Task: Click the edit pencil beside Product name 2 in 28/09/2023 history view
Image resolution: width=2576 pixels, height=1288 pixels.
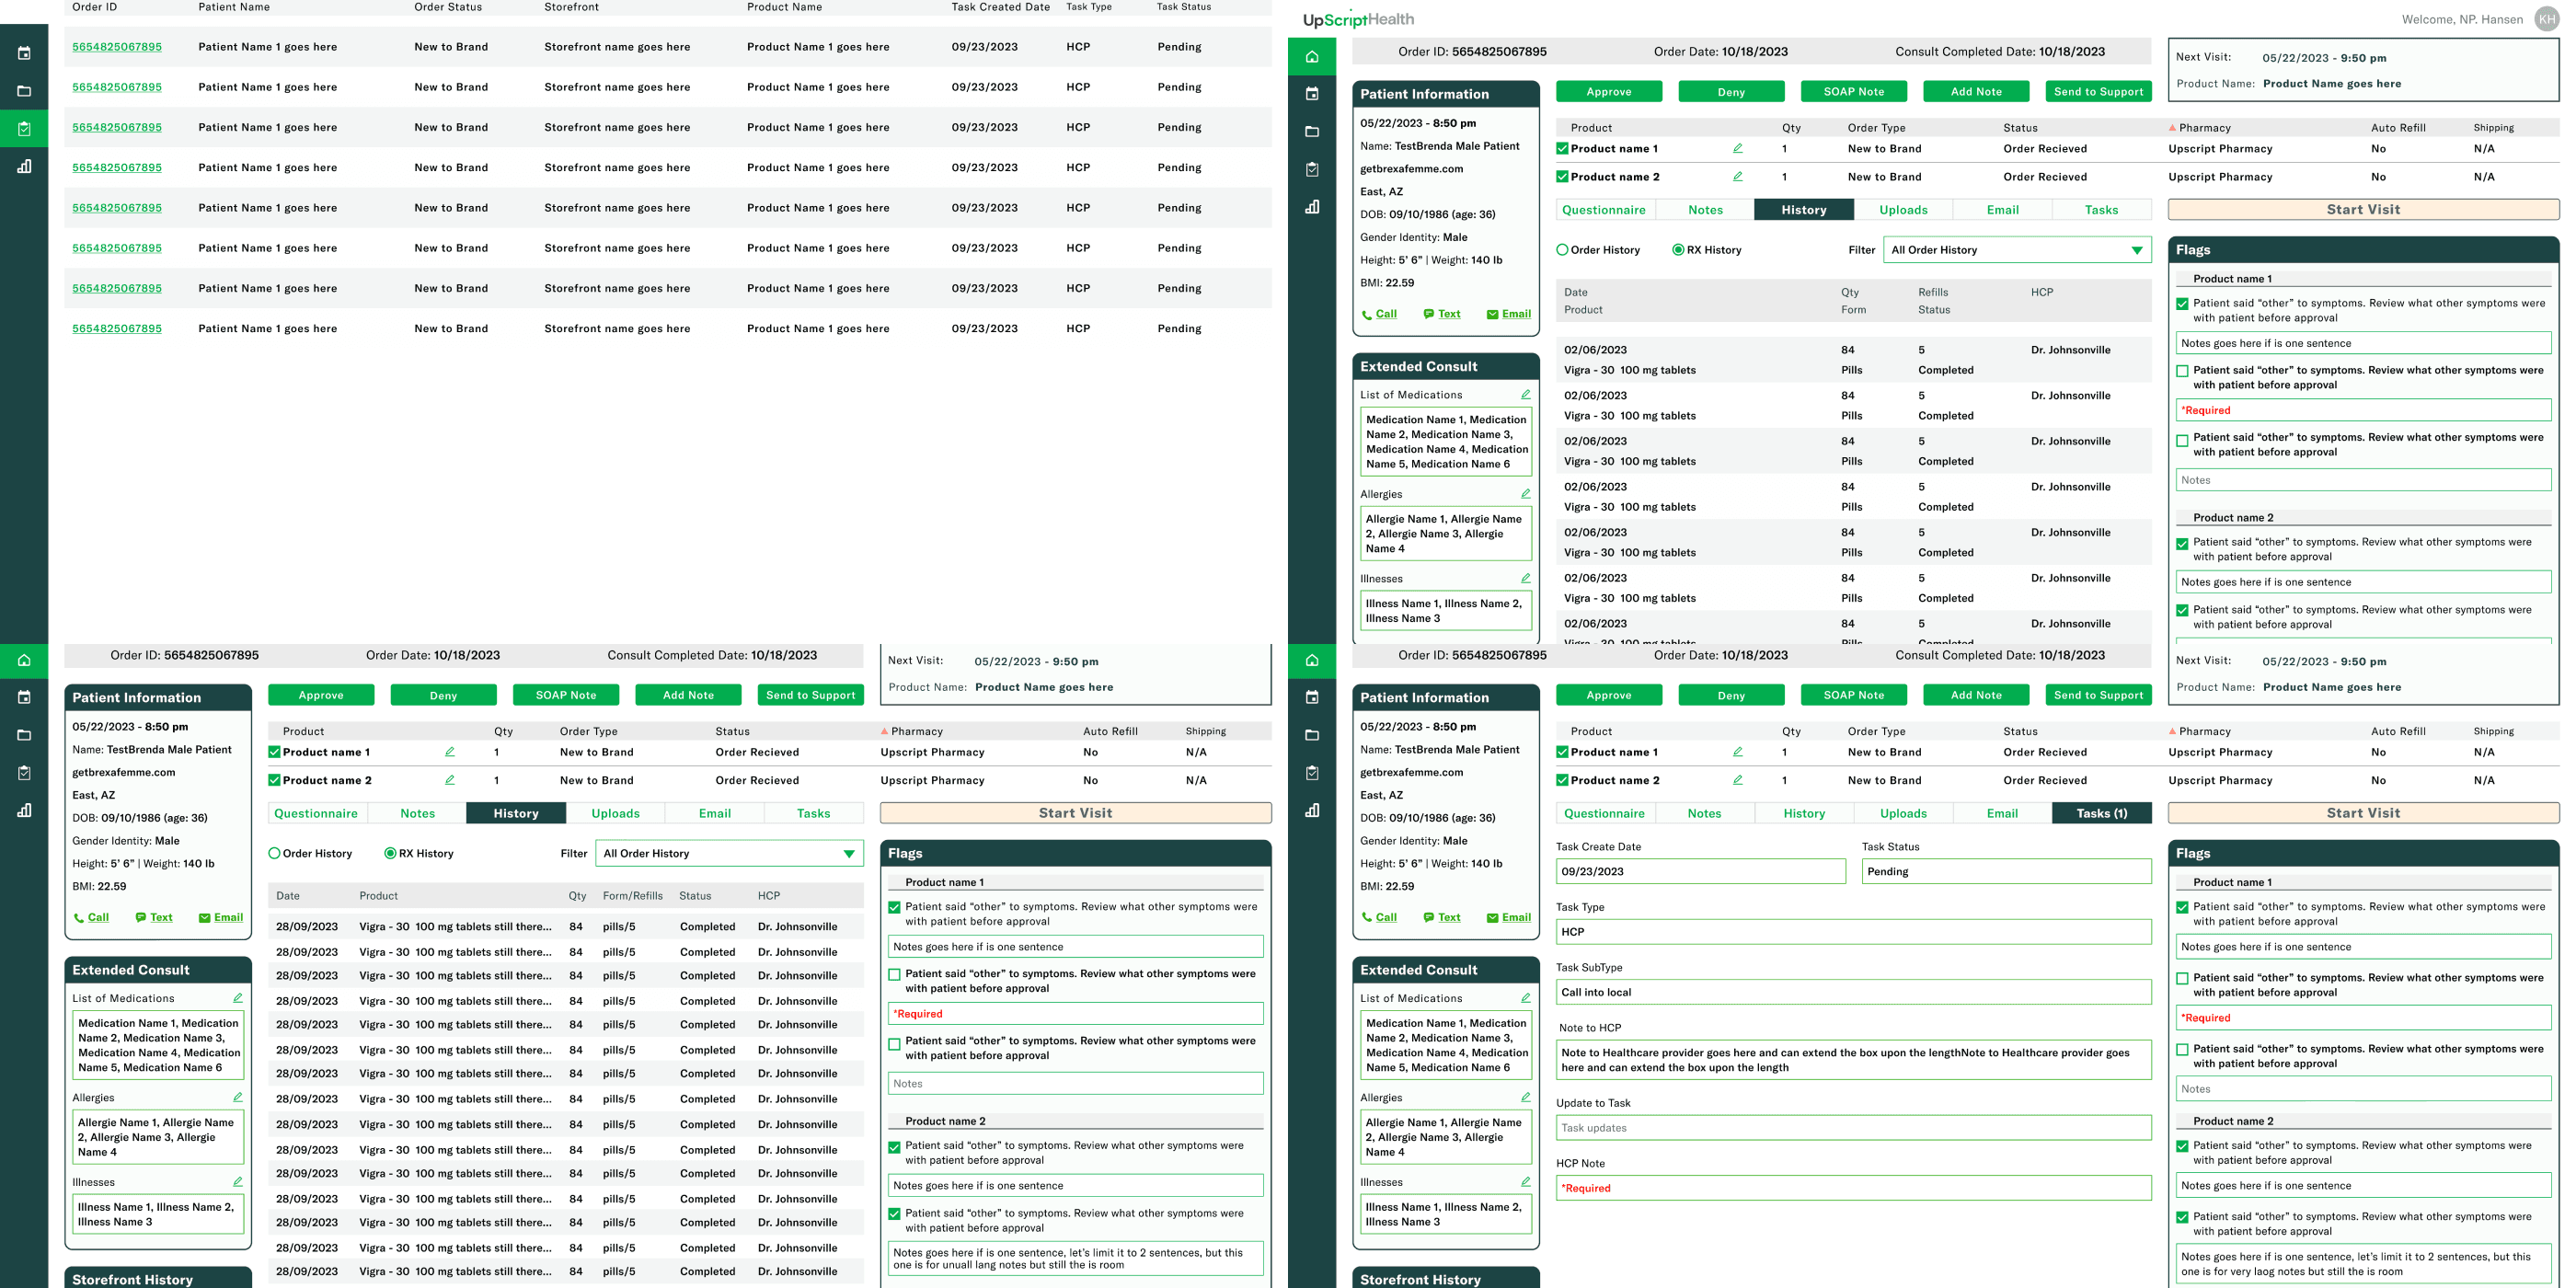Action: [450, 779]
